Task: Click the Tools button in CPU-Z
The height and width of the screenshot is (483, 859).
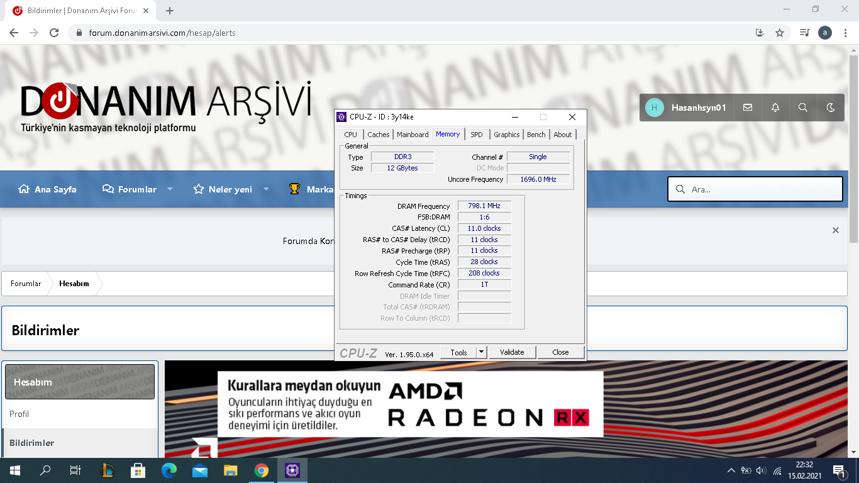Action: point(458,352)
